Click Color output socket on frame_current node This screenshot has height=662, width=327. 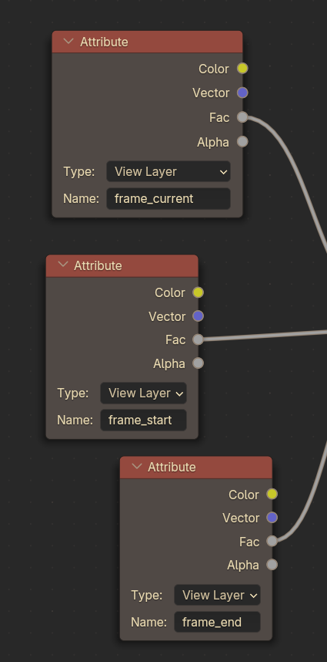point(242,69)
